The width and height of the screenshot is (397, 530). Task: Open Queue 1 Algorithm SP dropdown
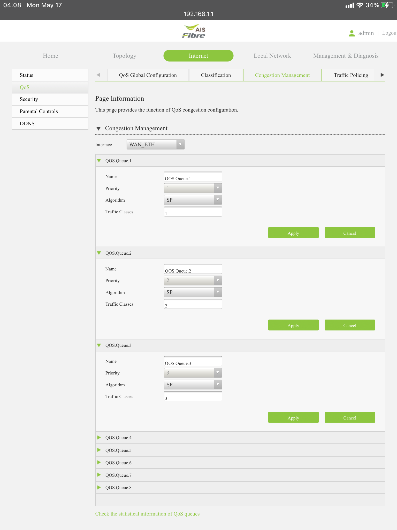193,200
